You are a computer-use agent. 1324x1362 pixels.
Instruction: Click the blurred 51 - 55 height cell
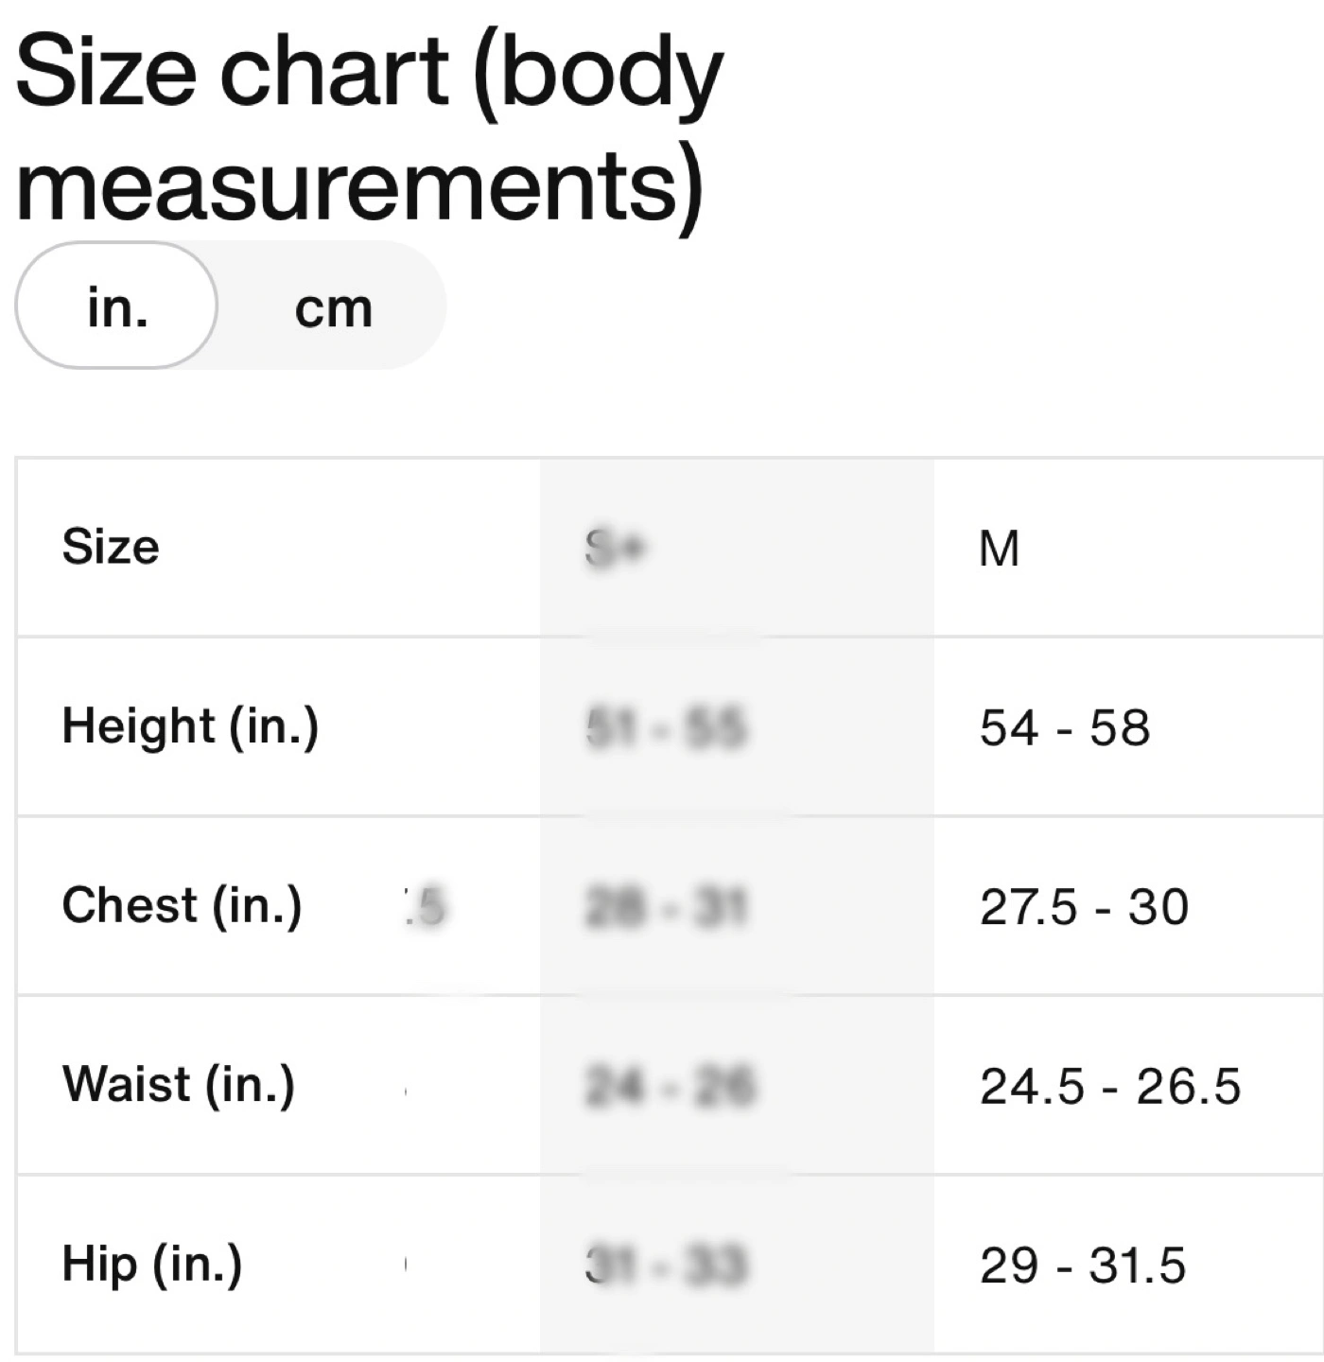point(666,728)
